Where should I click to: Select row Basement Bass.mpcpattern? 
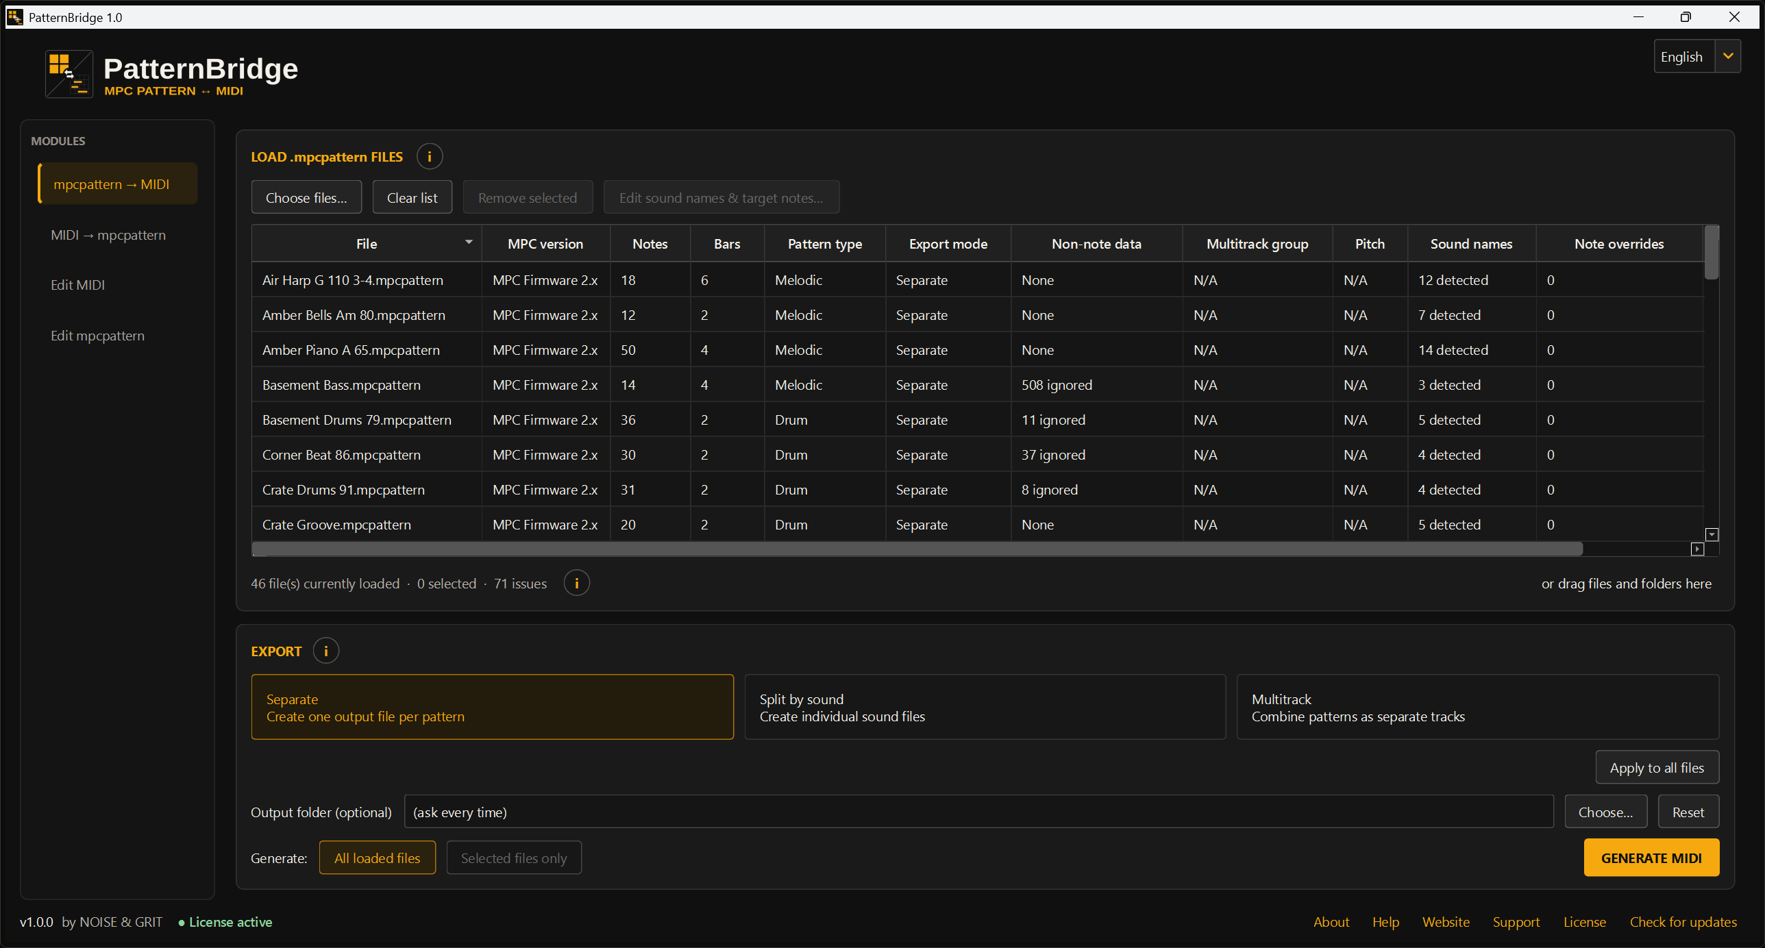click(x=978, y=385)
